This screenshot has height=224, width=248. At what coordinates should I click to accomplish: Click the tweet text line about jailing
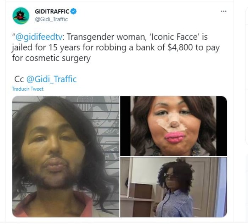[116, 47]
